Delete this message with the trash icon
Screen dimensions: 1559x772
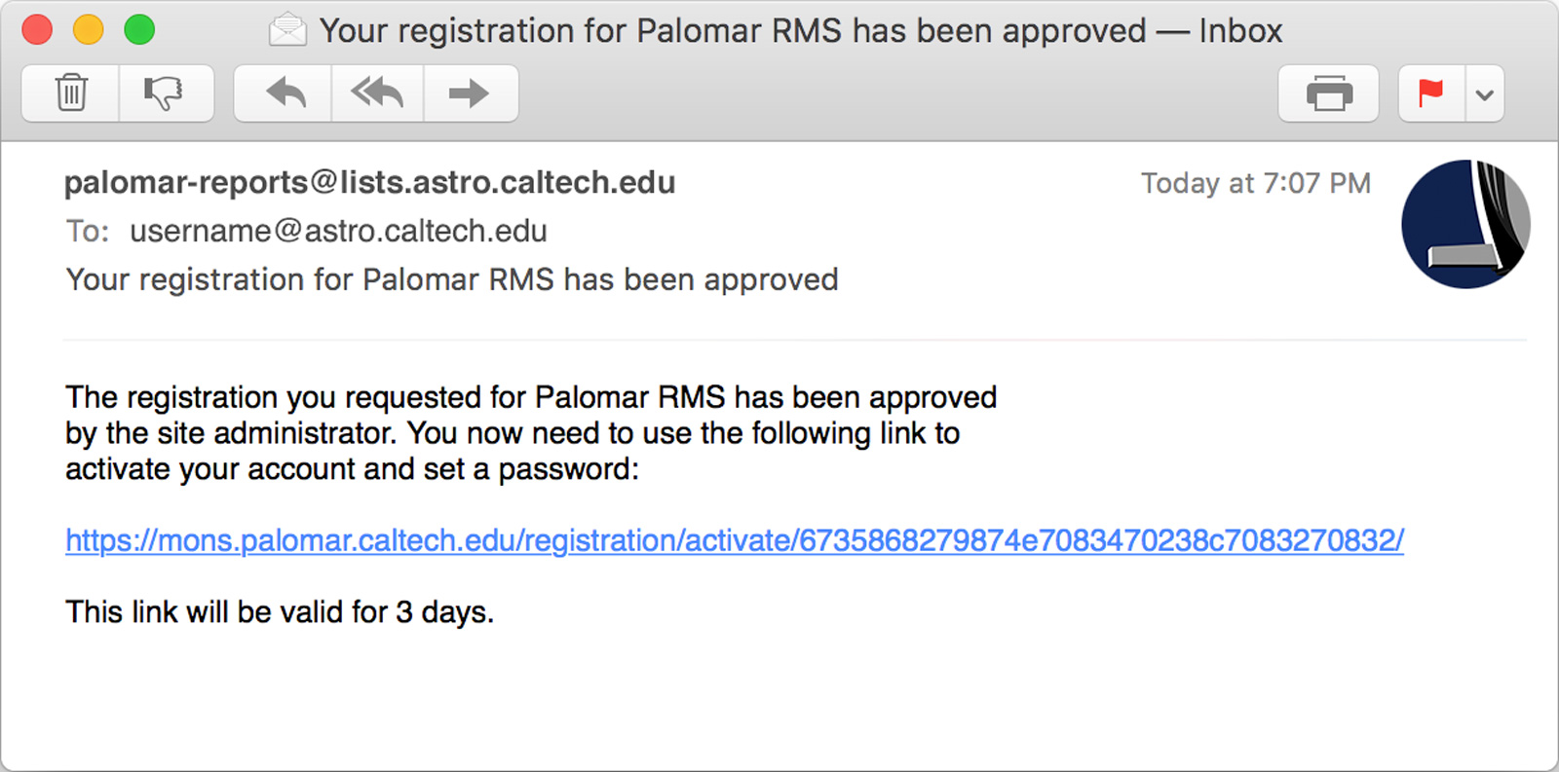click(70, 93)
